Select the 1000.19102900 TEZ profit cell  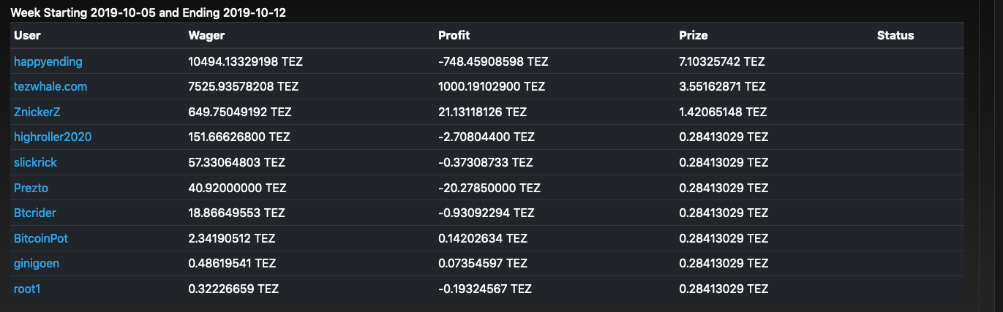tap(491, 86)
